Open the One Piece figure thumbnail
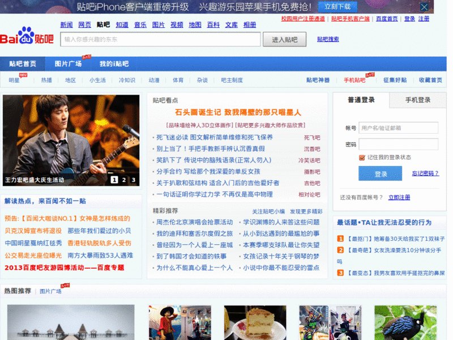Viewport: 453px width, 340px height. (180, 322)
